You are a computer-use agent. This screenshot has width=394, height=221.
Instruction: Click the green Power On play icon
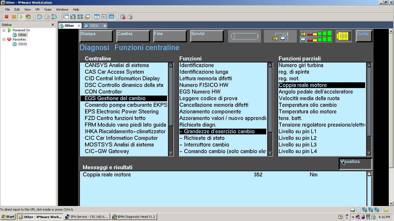click(21, 17)
